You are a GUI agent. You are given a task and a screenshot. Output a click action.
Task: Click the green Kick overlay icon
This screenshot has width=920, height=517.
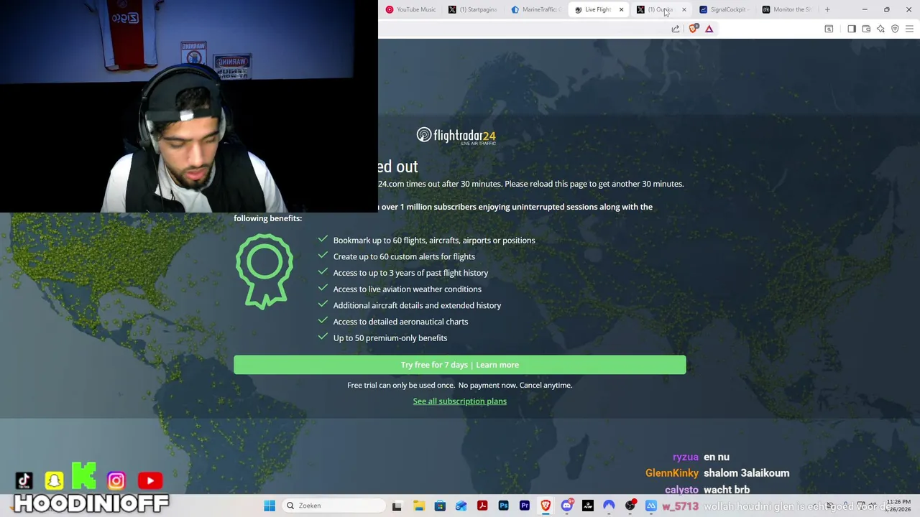[84, 476]
